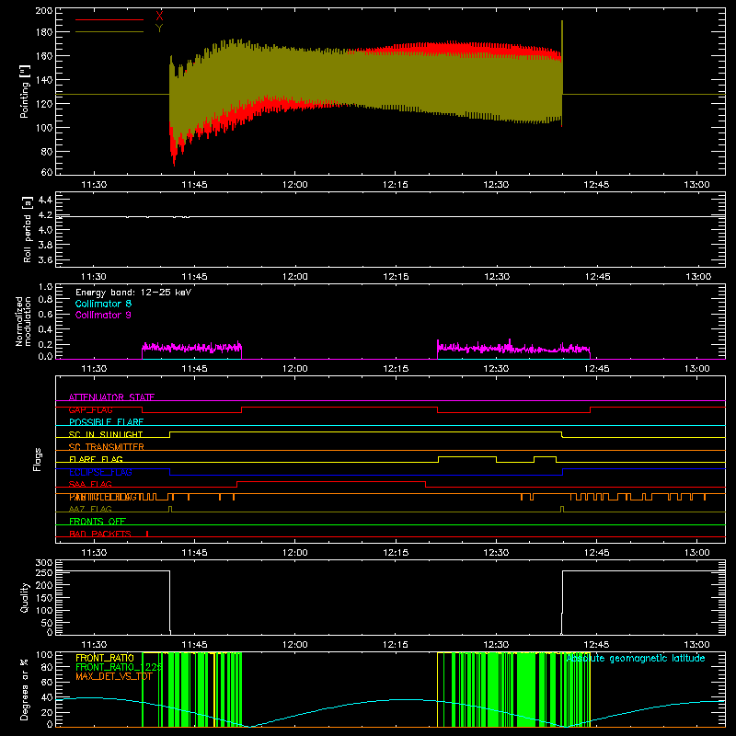Click the cyan Collimator 8 legend entry
Image resolution: width=736 pixels, height=736 pixels.
103,304
